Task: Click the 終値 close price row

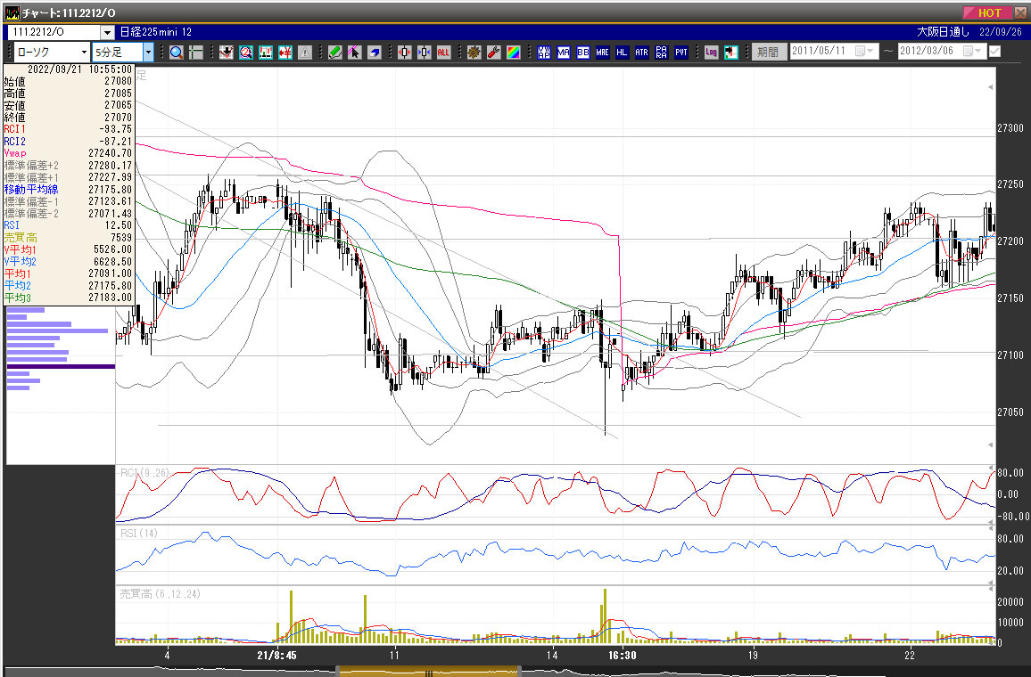Action: coord(69,118)
